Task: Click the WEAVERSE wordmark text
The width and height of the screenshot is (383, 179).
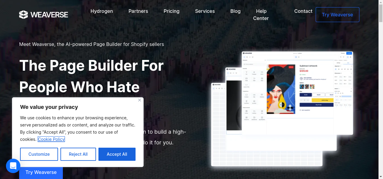Action: (x=49, y=15)
